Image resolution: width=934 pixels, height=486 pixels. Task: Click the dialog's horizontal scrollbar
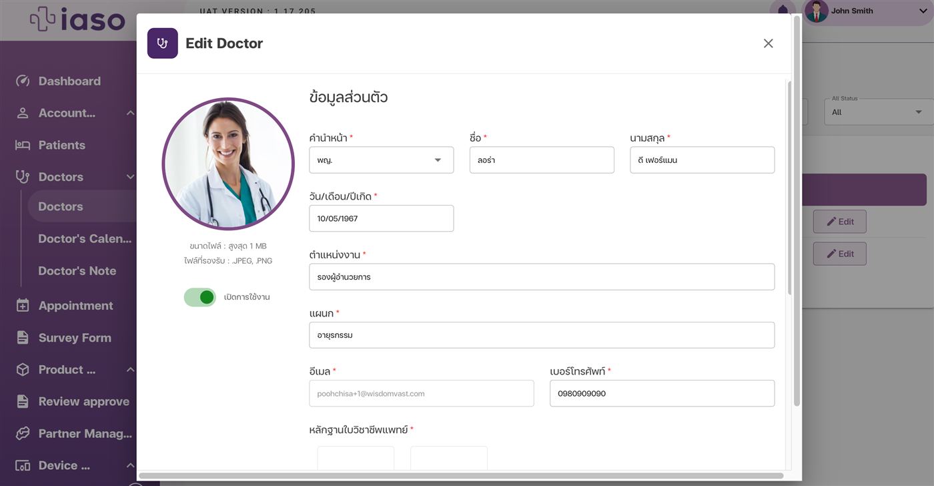tap(461, 475)
